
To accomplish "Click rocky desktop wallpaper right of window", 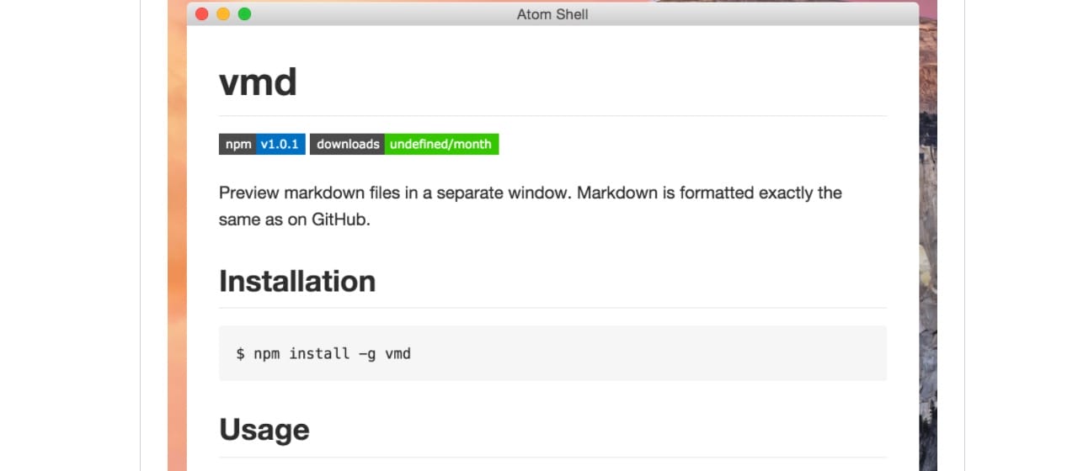I will 928,252.
